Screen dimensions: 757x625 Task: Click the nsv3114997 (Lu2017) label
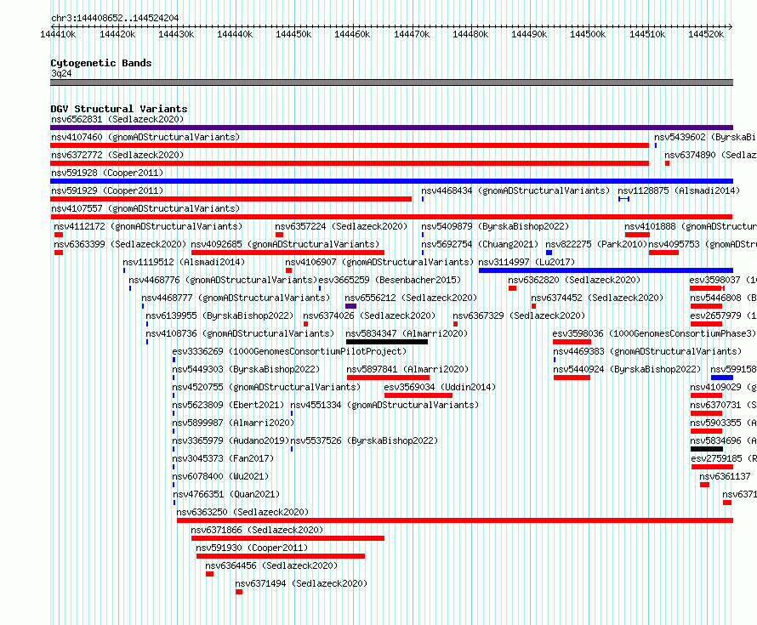click(x=526, y=262)
